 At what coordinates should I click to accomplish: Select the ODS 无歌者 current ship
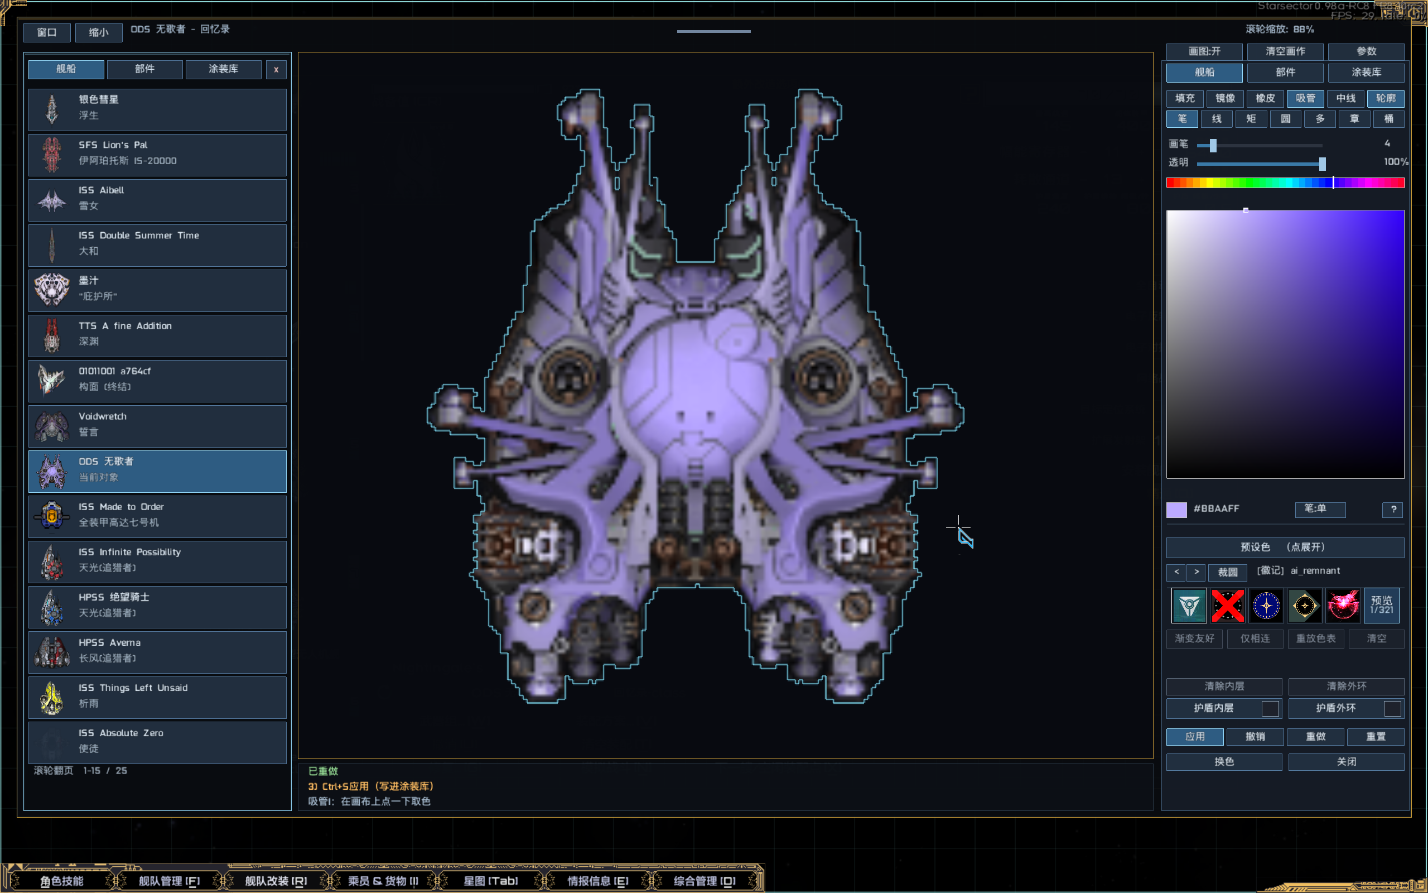pos(157,472)
